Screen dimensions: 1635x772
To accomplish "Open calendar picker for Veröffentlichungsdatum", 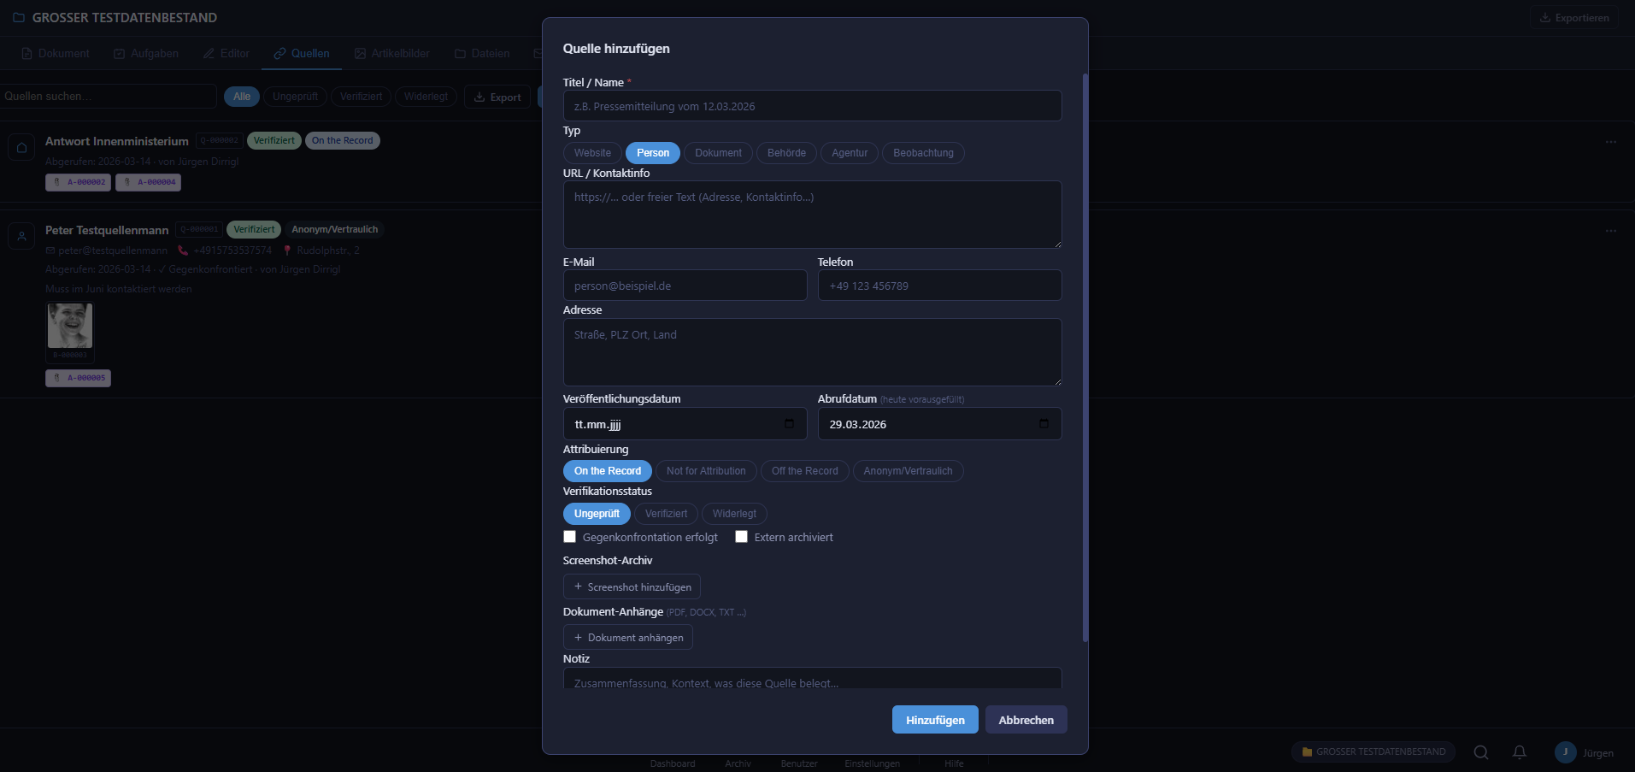I will (789, 424).
